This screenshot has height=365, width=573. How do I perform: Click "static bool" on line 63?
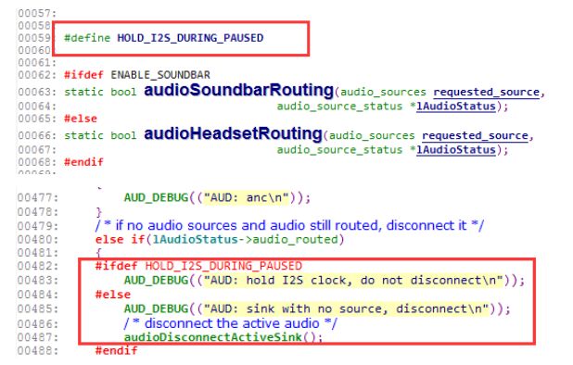click(x=100, y=92)
